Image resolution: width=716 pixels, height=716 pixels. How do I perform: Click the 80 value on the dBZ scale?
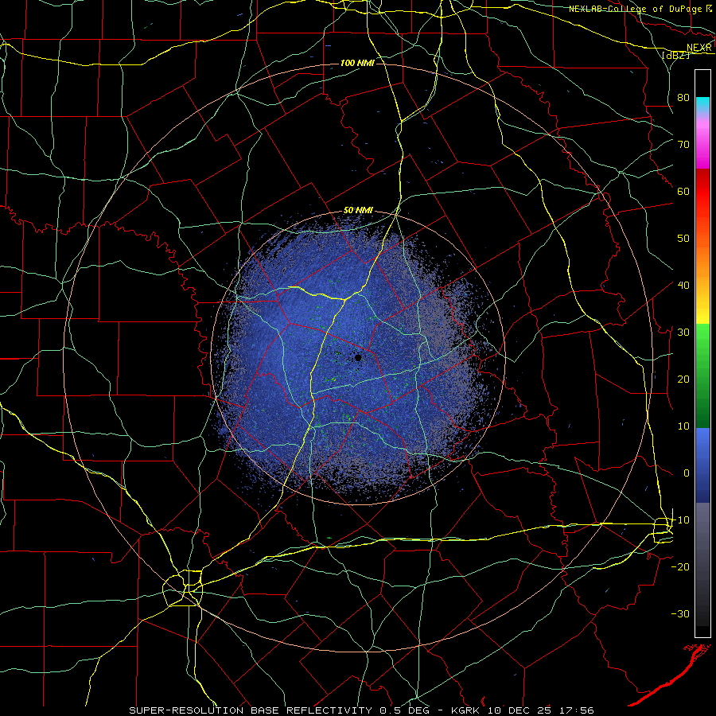(683, 97)
